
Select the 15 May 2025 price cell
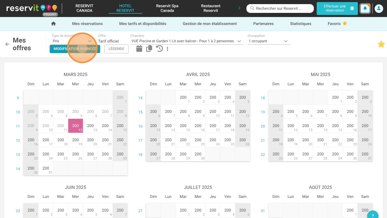(335, 126)
